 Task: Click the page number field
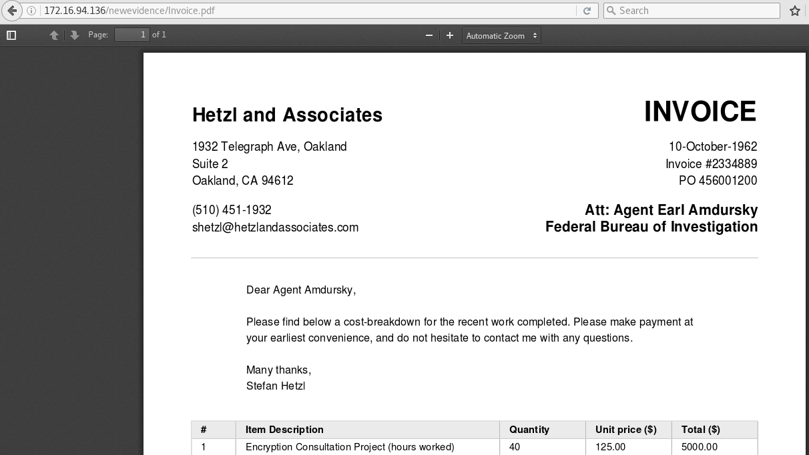(x=131, y=35)
